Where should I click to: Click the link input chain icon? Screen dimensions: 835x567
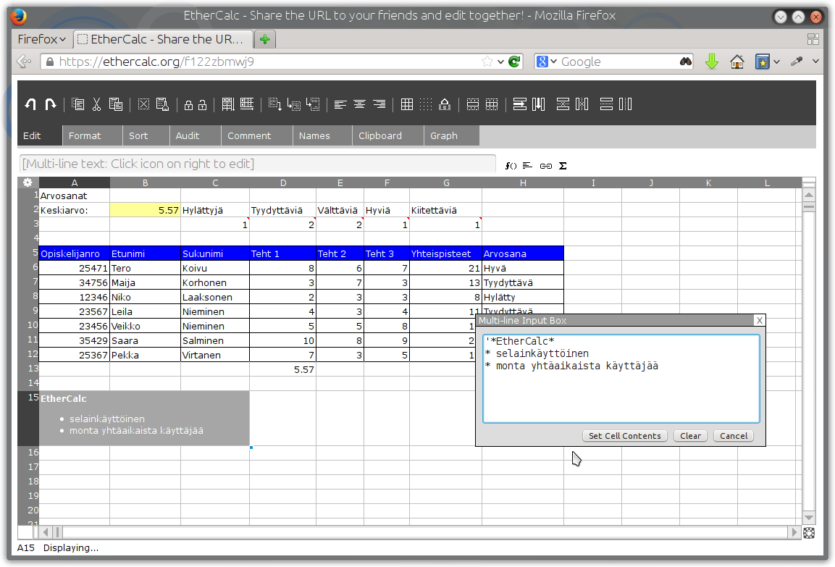[546, 166]
